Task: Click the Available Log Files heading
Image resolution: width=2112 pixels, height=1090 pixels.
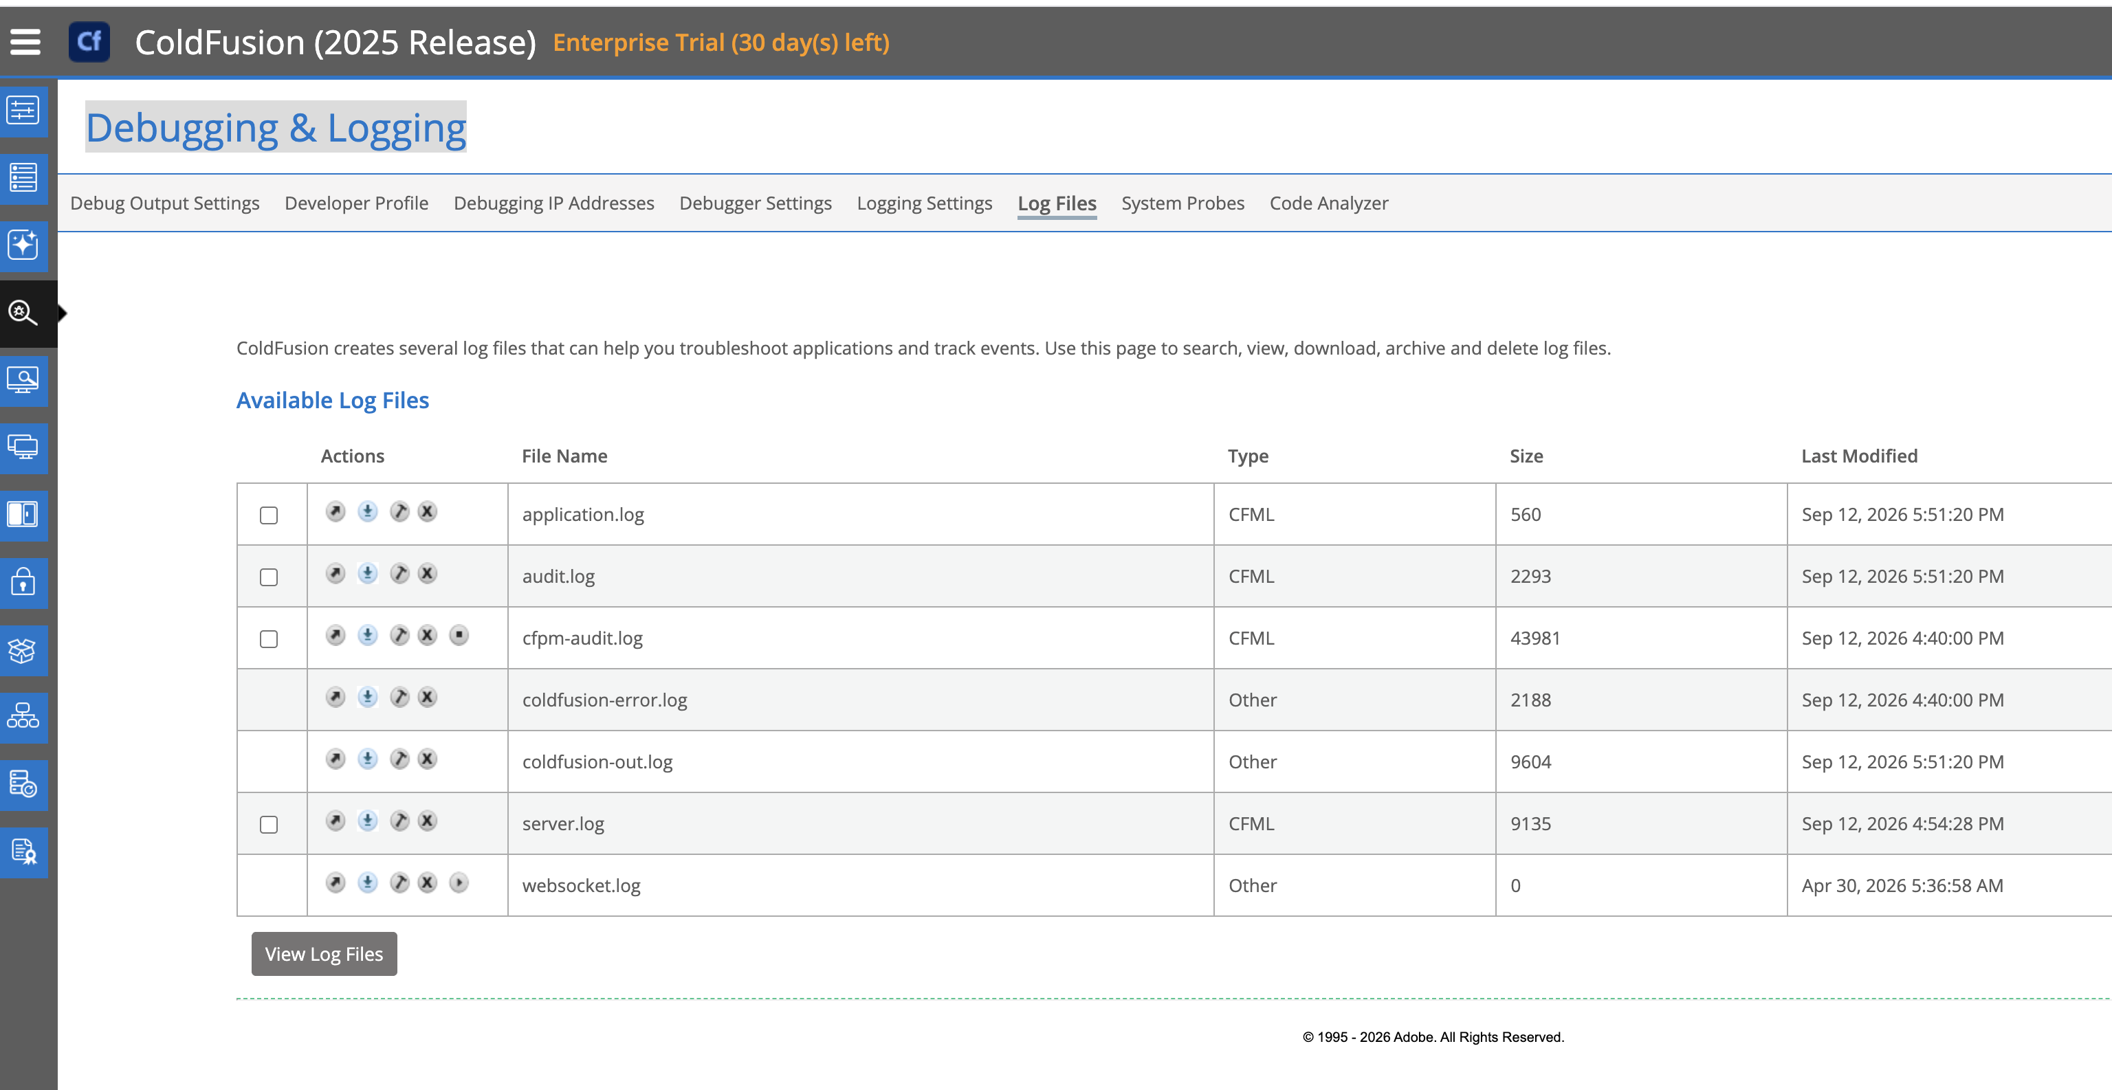Action: click(333, 400)
